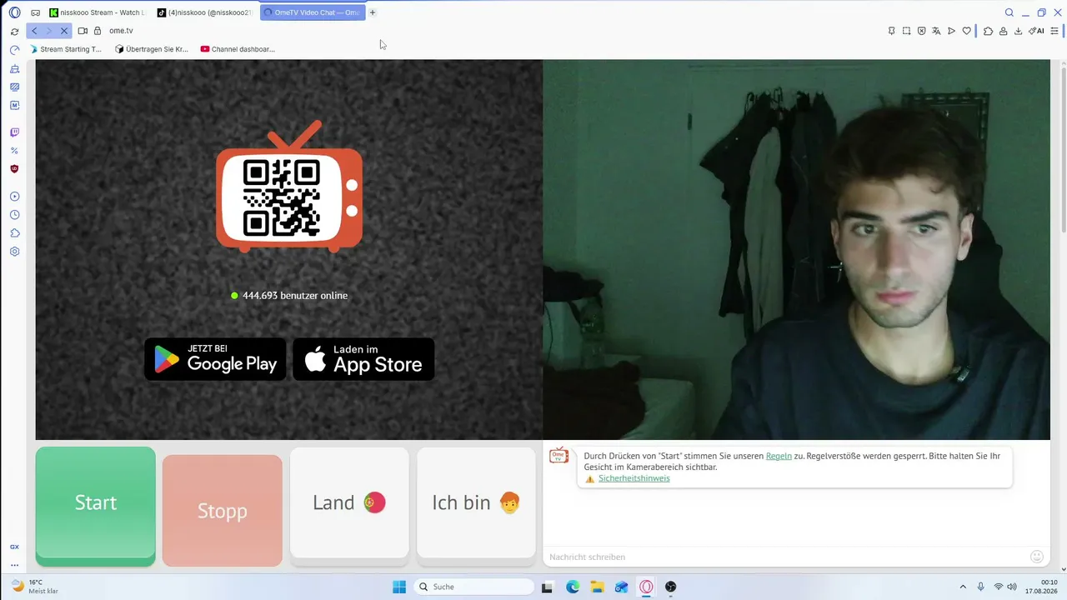Viewport: 1067px width, 600px height.
Task: Open Easy Setup sliders icon
Action: click(1054, 31)
